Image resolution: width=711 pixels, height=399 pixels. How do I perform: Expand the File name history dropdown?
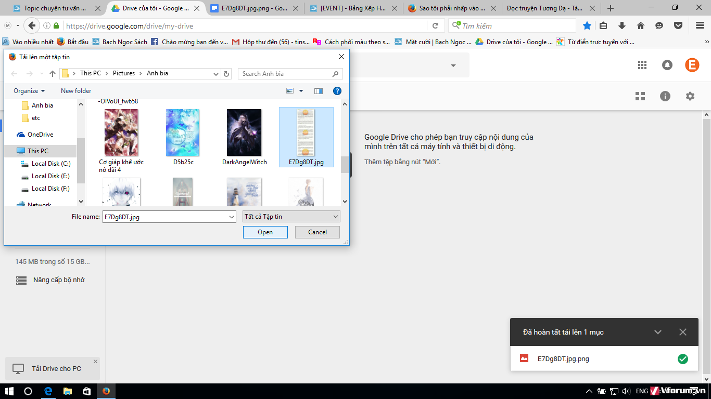pos(232,217)
